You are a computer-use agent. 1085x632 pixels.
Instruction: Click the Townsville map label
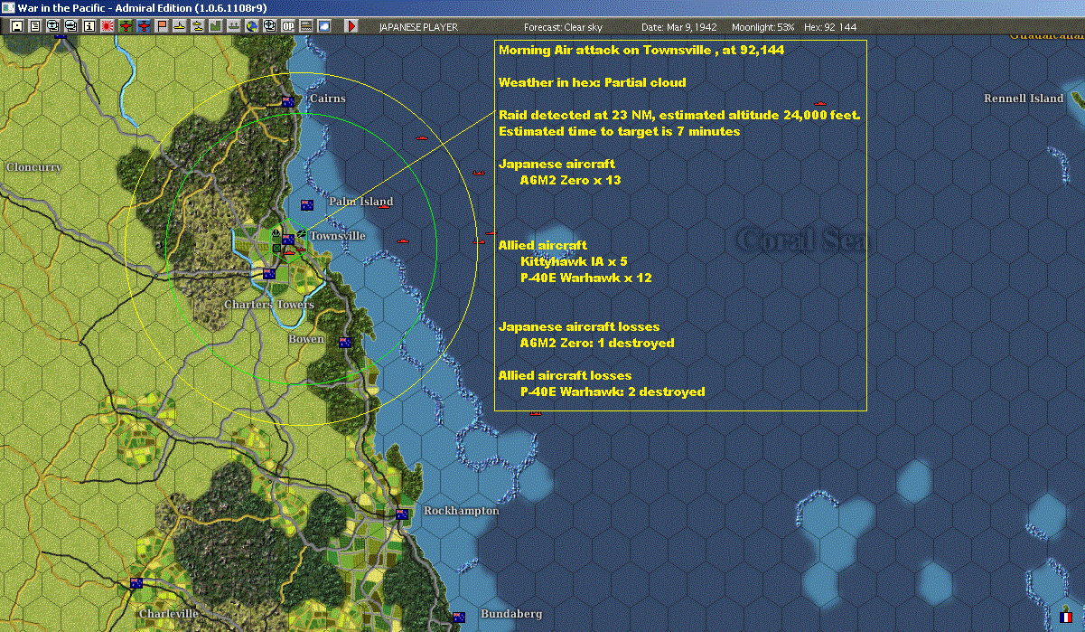click(338, 236)
